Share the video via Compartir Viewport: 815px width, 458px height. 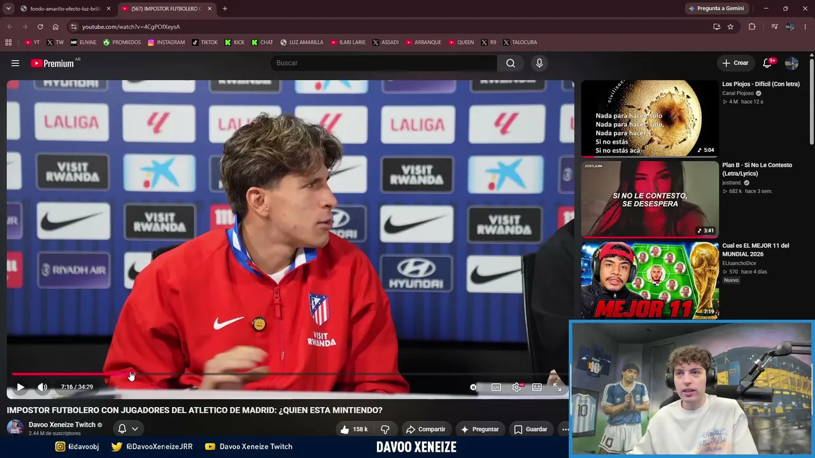coord(425,429)
